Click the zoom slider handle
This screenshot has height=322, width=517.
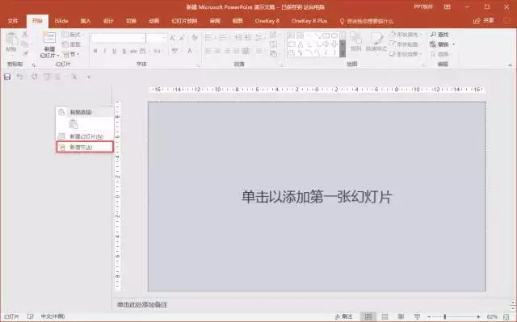(445, 316)
